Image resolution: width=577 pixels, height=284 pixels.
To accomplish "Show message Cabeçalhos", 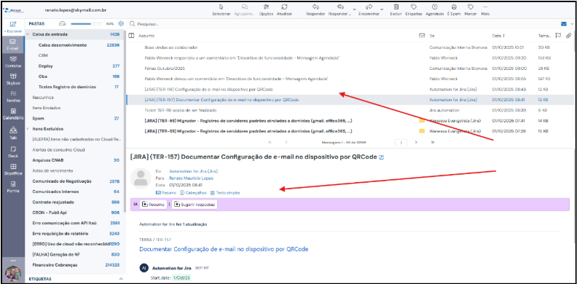I will click(x=194, y=193).
